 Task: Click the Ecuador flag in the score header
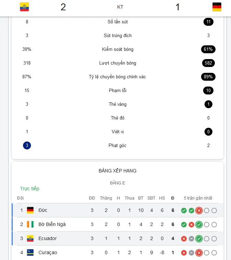point(24,7)
